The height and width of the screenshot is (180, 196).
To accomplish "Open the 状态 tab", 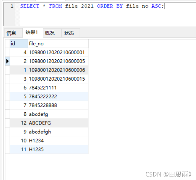I will pos(71,33).
